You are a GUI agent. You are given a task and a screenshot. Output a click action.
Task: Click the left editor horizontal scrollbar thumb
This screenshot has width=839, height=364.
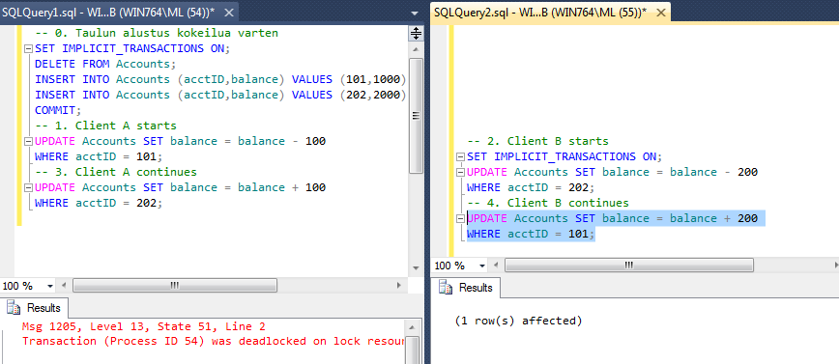pyautogui.click(x=175, y=286)
